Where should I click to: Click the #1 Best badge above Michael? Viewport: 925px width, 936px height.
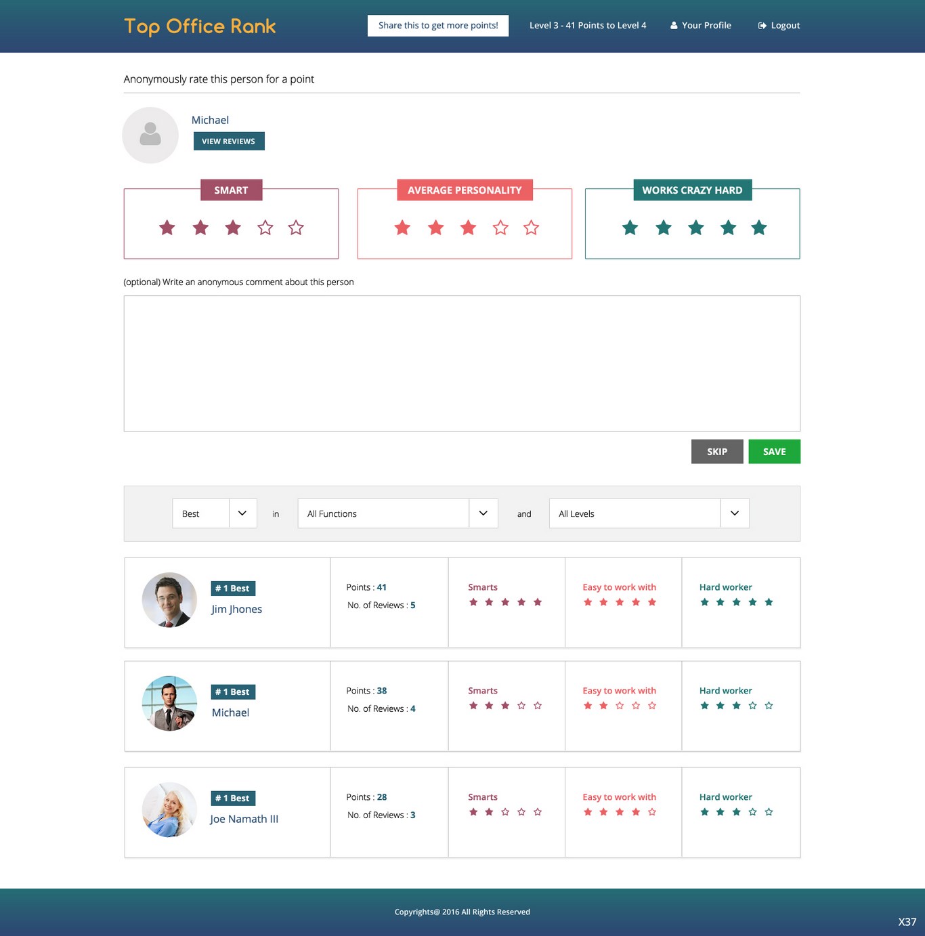(233, 692)
